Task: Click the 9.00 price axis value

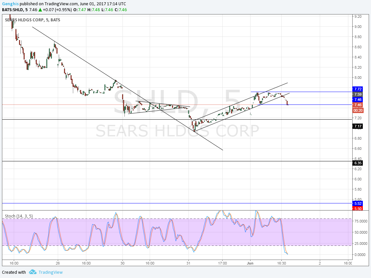Action: click(358, 27)
